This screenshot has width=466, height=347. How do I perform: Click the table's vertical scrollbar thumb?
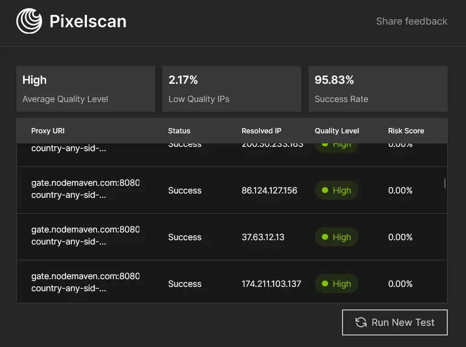(444, 183)
